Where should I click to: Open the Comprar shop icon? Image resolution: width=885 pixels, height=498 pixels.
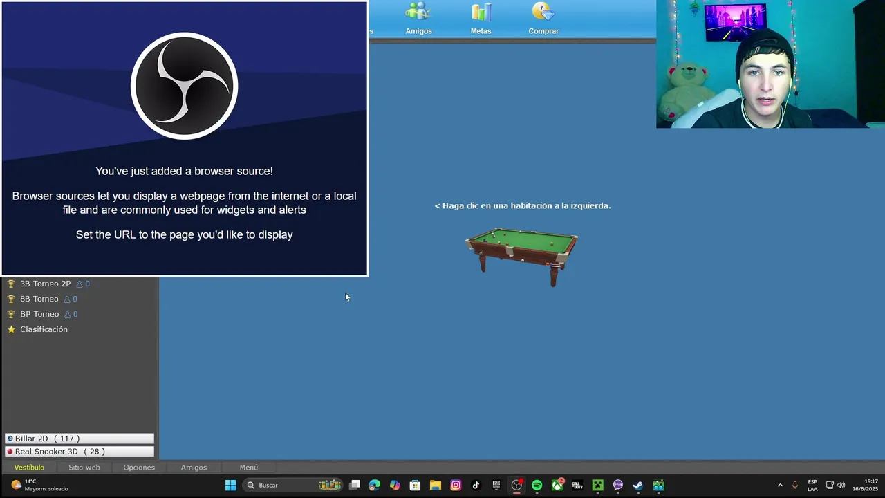(x=543, y=18)
